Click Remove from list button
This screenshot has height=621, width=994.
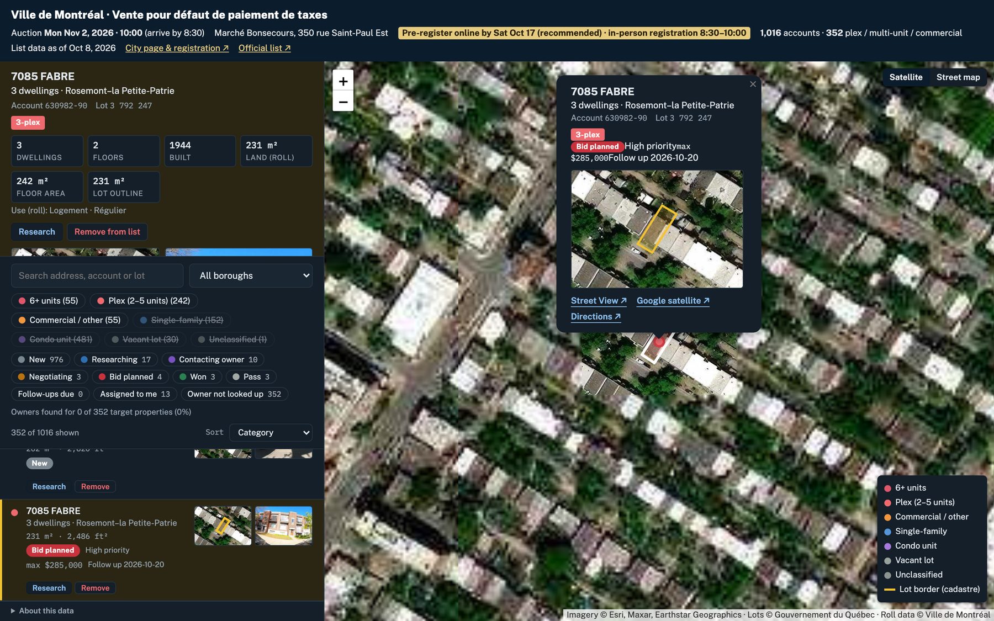107,232
